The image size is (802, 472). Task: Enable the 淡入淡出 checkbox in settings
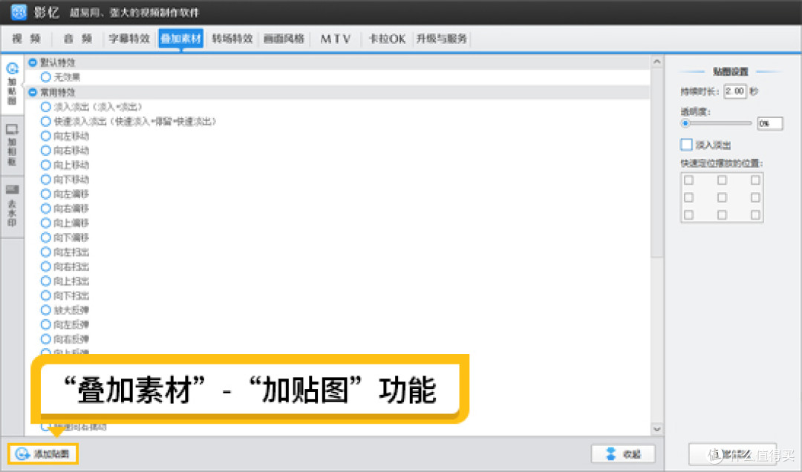pyautogui.click(x=686, y=145)
